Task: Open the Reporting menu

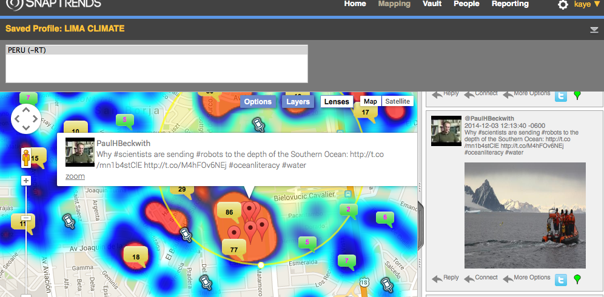Action: [x=510, y=4]
